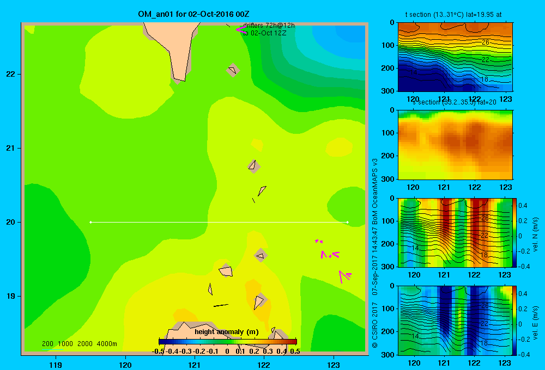The height and width of the screenshot is (370, 545).
Task: Click latitude label 22 on main map
Action: tap(11, 75)
